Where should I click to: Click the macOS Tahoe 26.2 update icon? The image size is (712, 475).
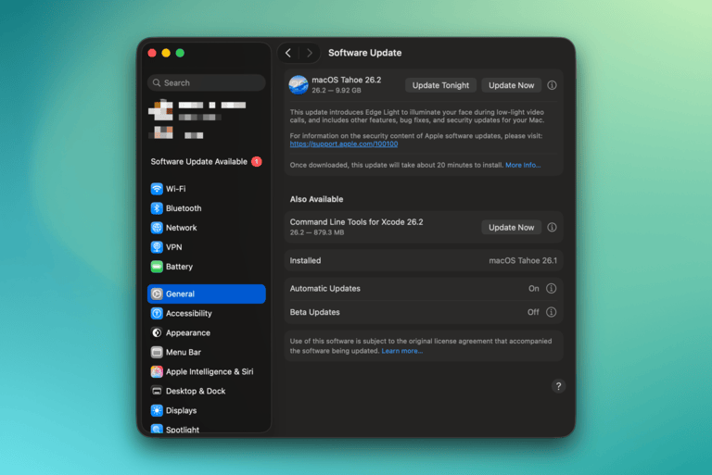point(299,85)
